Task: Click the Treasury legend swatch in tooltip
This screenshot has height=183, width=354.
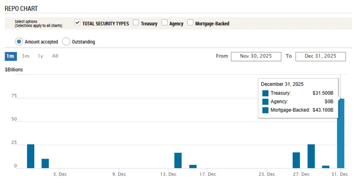Action: click(265, 93)
